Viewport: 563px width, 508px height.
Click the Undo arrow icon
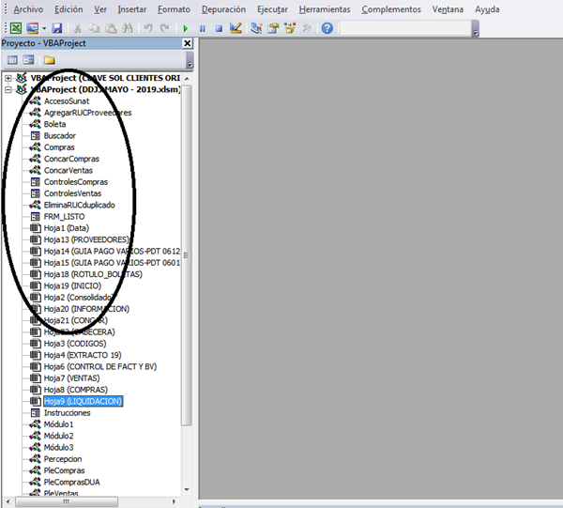point(148,28)
